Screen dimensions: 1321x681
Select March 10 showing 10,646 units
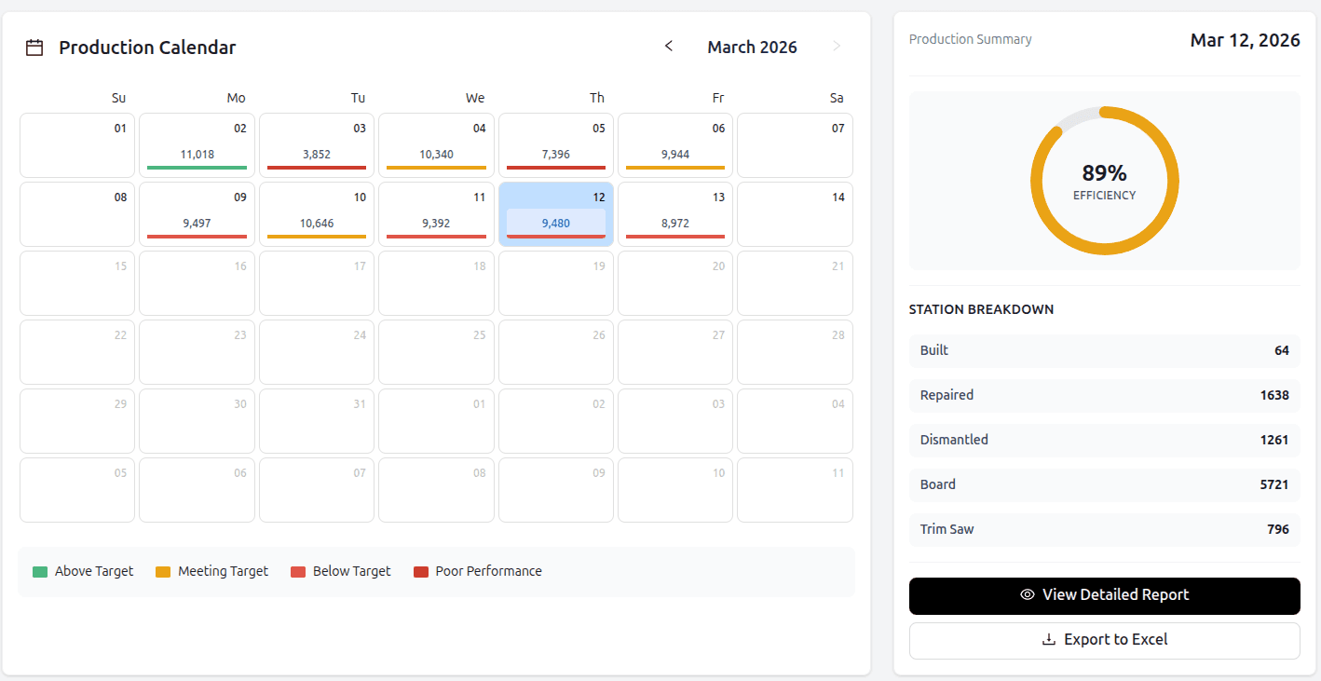316,214
